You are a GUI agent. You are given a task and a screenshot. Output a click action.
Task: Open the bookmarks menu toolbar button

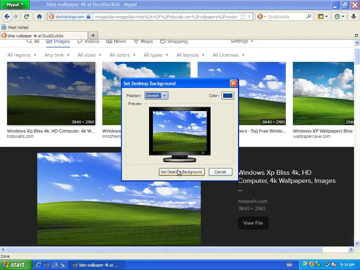322,17
